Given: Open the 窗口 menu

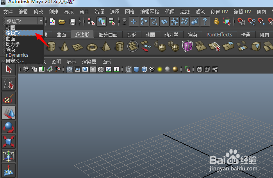Looking at the screenshot, I should 84,12.
